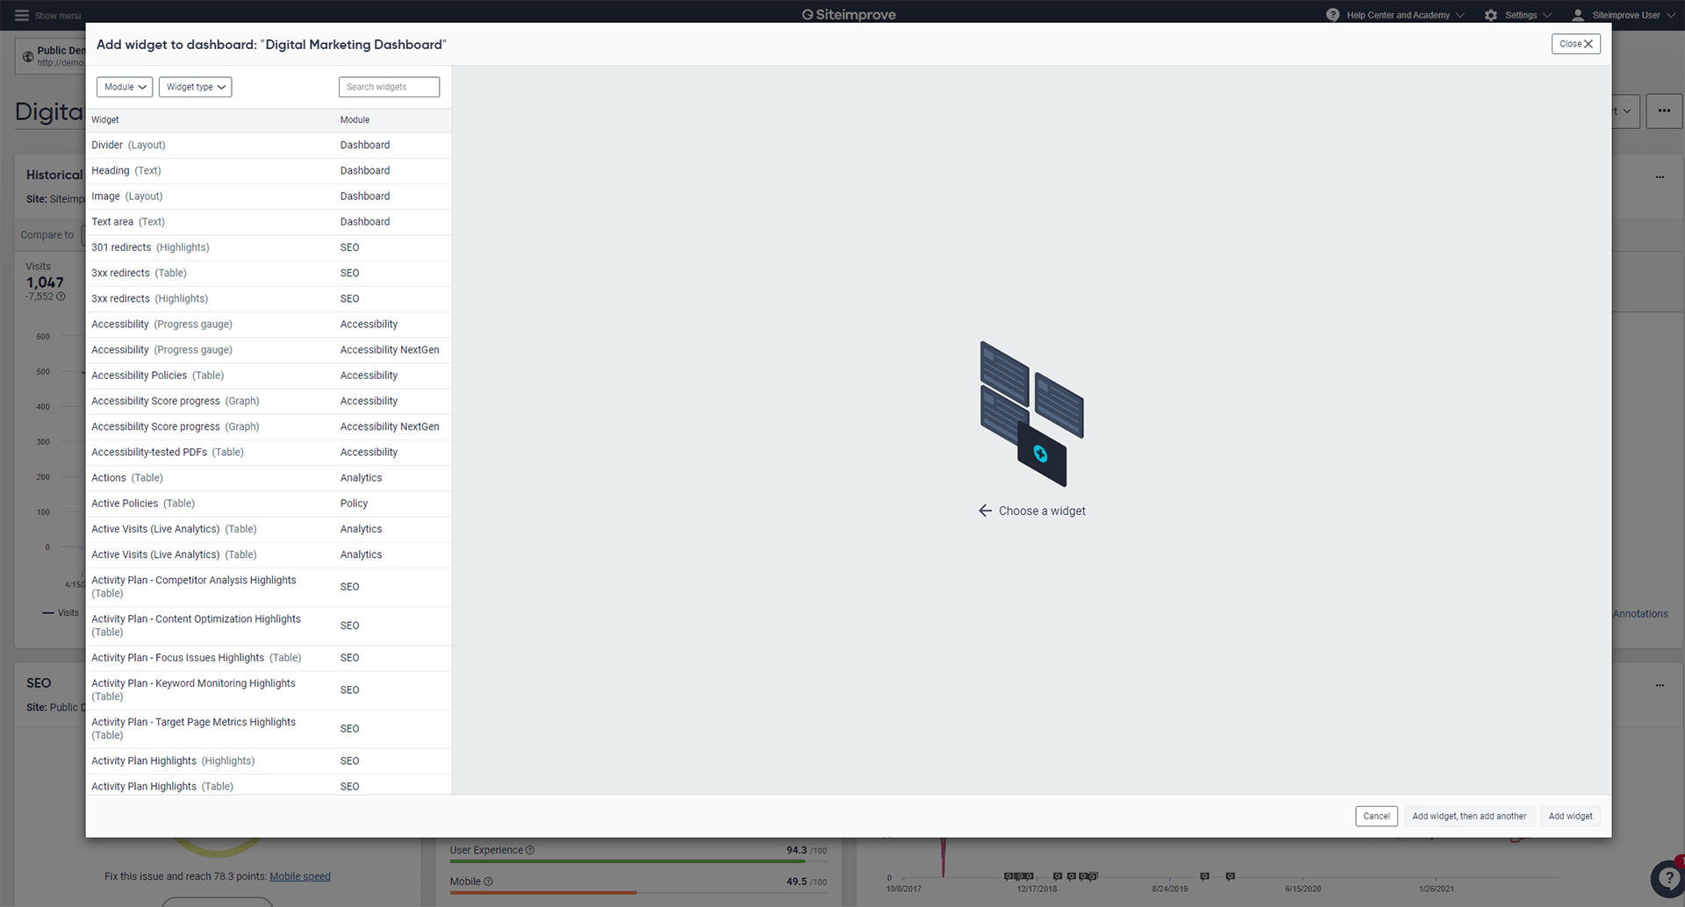Choose Active Policies (Table) widget
This screenshot has height=907, width=1685.
[270, 503]
